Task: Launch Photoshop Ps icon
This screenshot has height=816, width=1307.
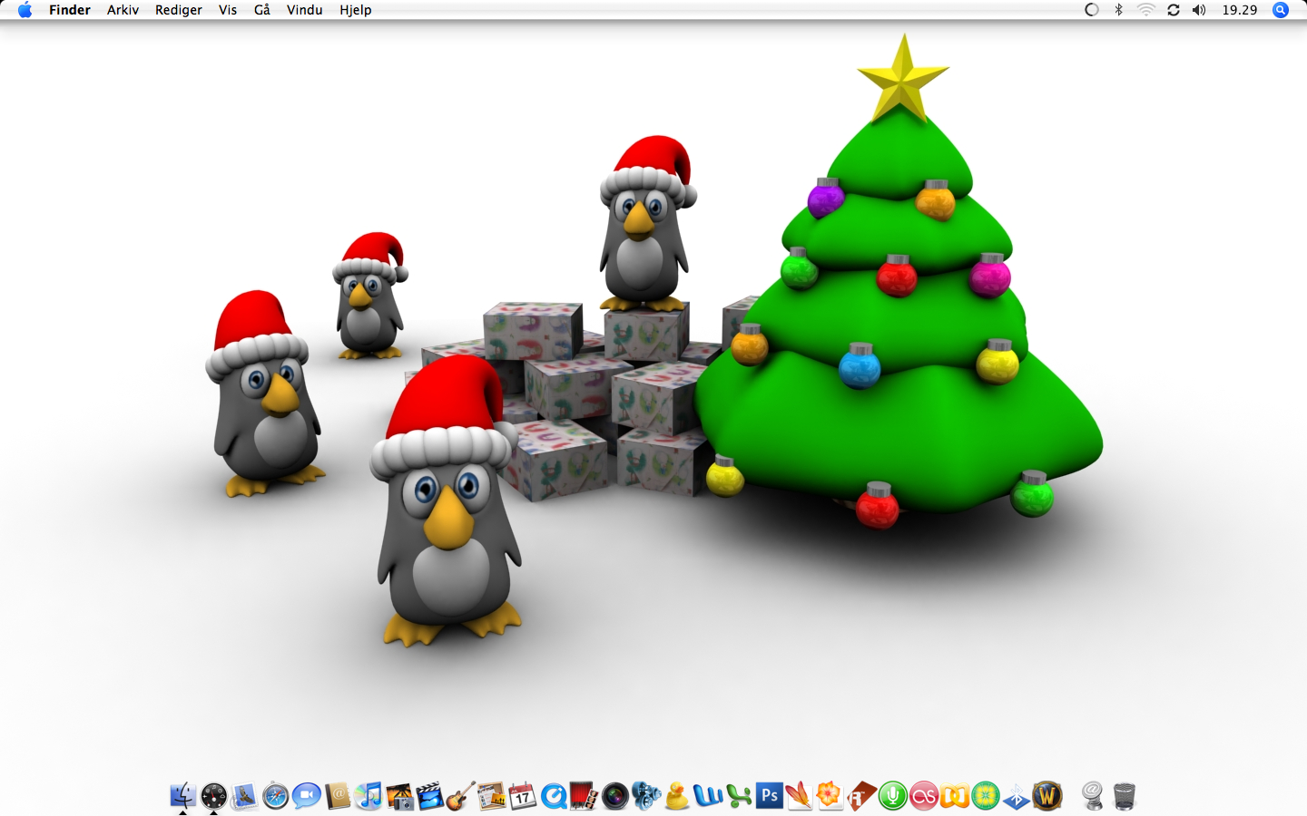Action: point(769,796)
